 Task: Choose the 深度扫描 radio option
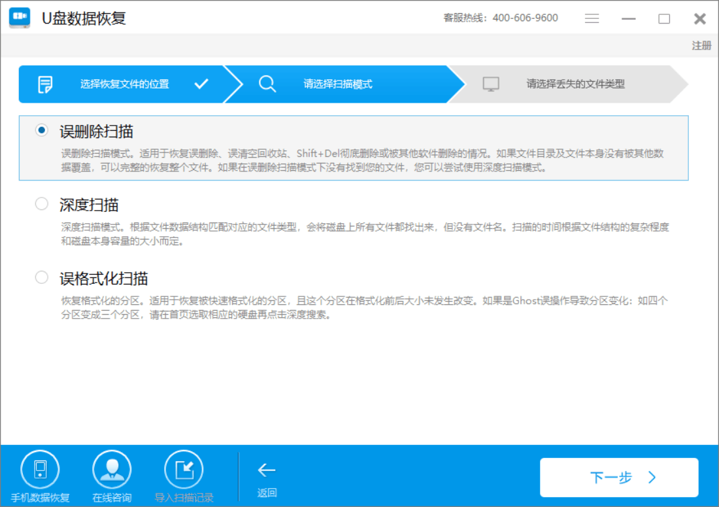[x=42, y=203]
